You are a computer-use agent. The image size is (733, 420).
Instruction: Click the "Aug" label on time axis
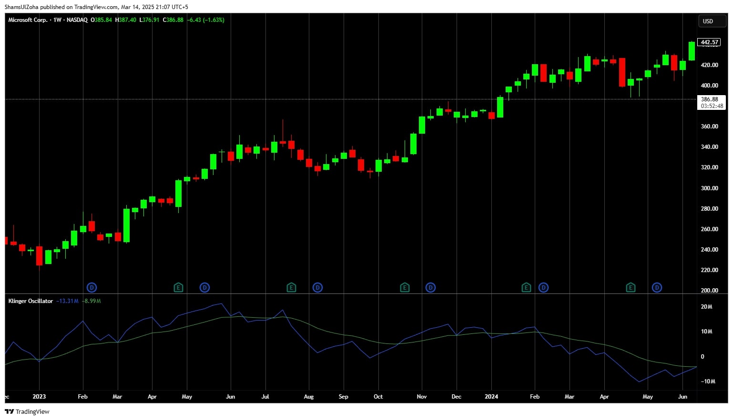coord(309,397)
